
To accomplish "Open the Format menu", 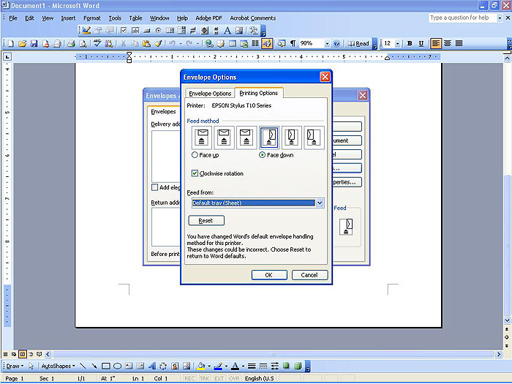I will click(91, 18).
